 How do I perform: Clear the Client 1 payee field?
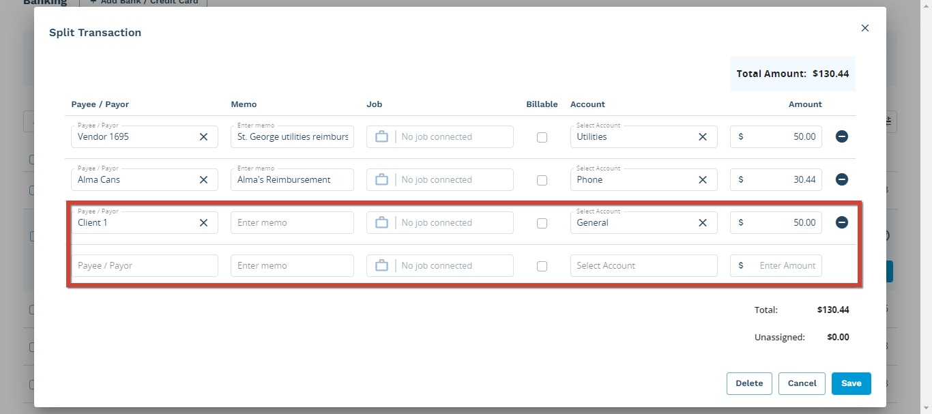click(203, 222)
